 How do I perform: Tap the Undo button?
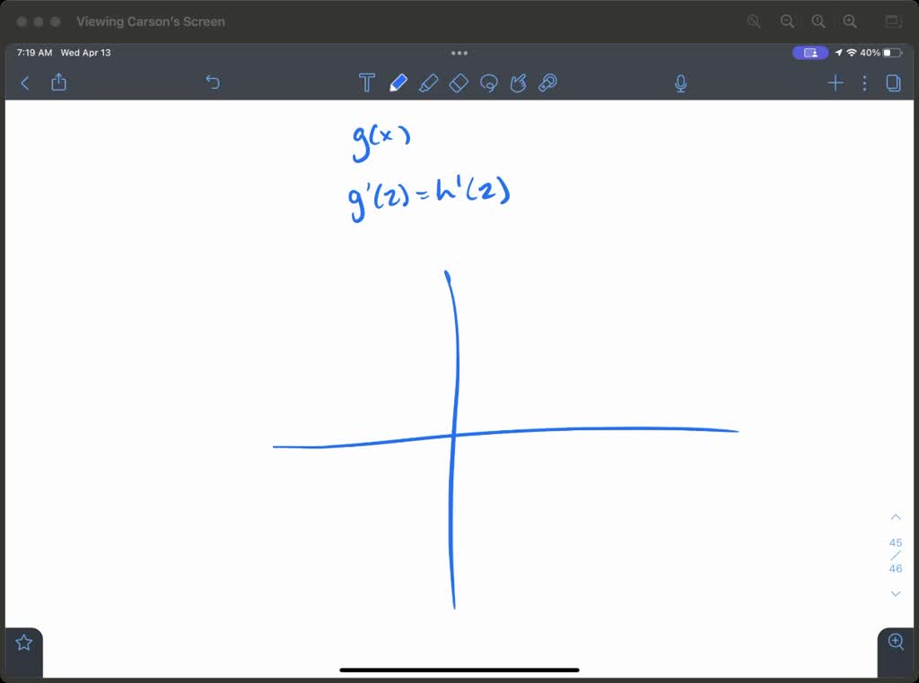pos(214,82)
